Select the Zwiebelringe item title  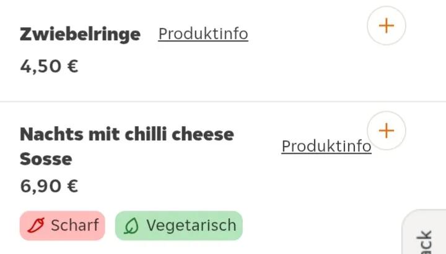[x=80, y=34]
